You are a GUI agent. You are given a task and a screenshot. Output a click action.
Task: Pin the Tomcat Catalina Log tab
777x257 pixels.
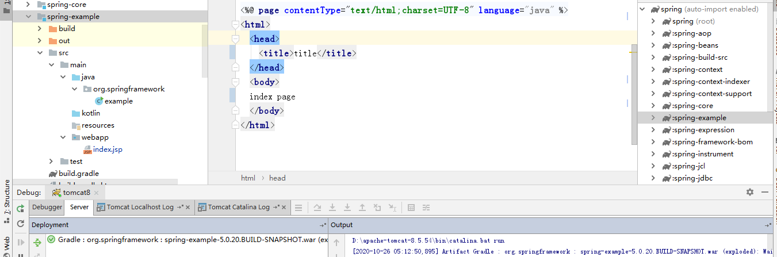[x=275, y=207]
